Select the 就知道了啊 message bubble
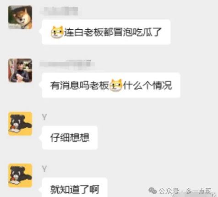The image size is (218, 197). 75,187
